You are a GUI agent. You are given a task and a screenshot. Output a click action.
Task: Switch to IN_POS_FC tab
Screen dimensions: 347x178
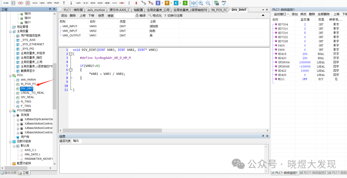tap(219, 10)
